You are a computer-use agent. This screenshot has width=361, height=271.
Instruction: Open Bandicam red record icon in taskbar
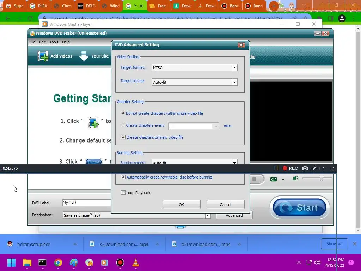click(120, 263)
